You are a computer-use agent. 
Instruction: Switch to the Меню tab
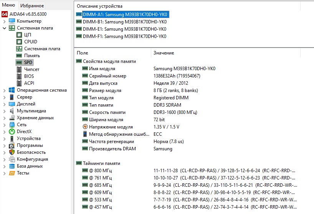(x=8, y=5)
